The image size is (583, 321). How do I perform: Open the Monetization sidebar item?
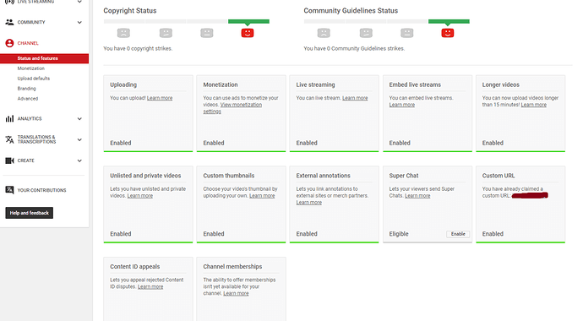31,68
